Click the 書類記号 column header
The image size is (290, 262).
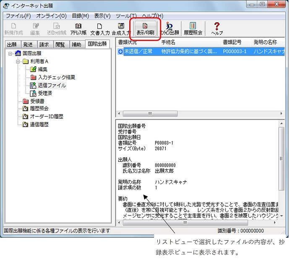tap(232, 42)
